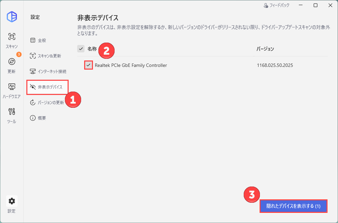The height and width of the screenshot is (223, 338).
Task: Open the ツール section
Action: (x=11, y=116)
